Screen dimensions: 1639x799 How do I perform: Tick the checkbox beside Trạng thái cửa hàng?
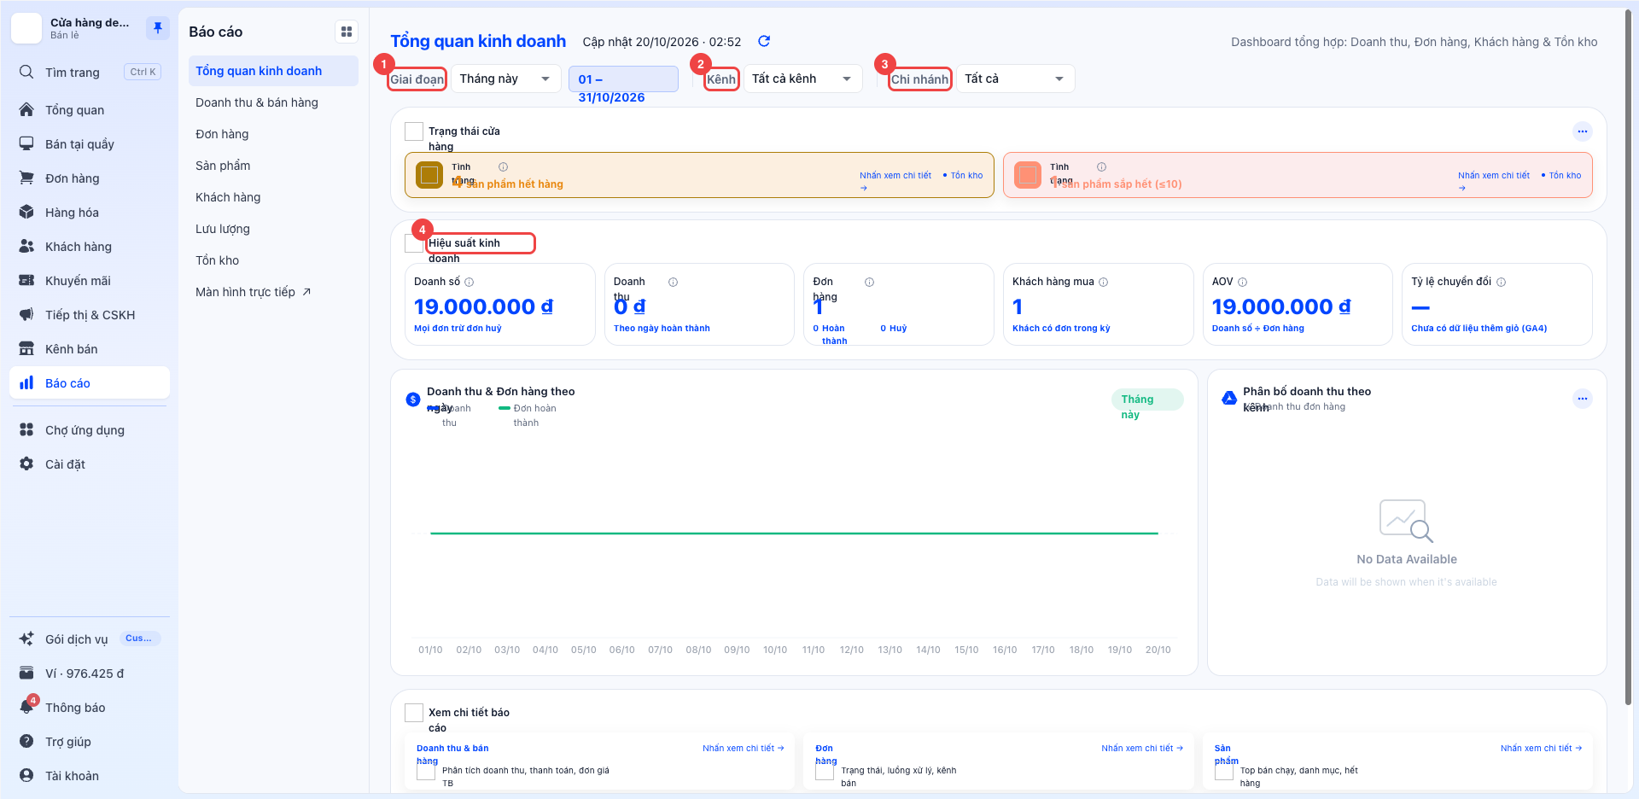click(x=414, y=131)
